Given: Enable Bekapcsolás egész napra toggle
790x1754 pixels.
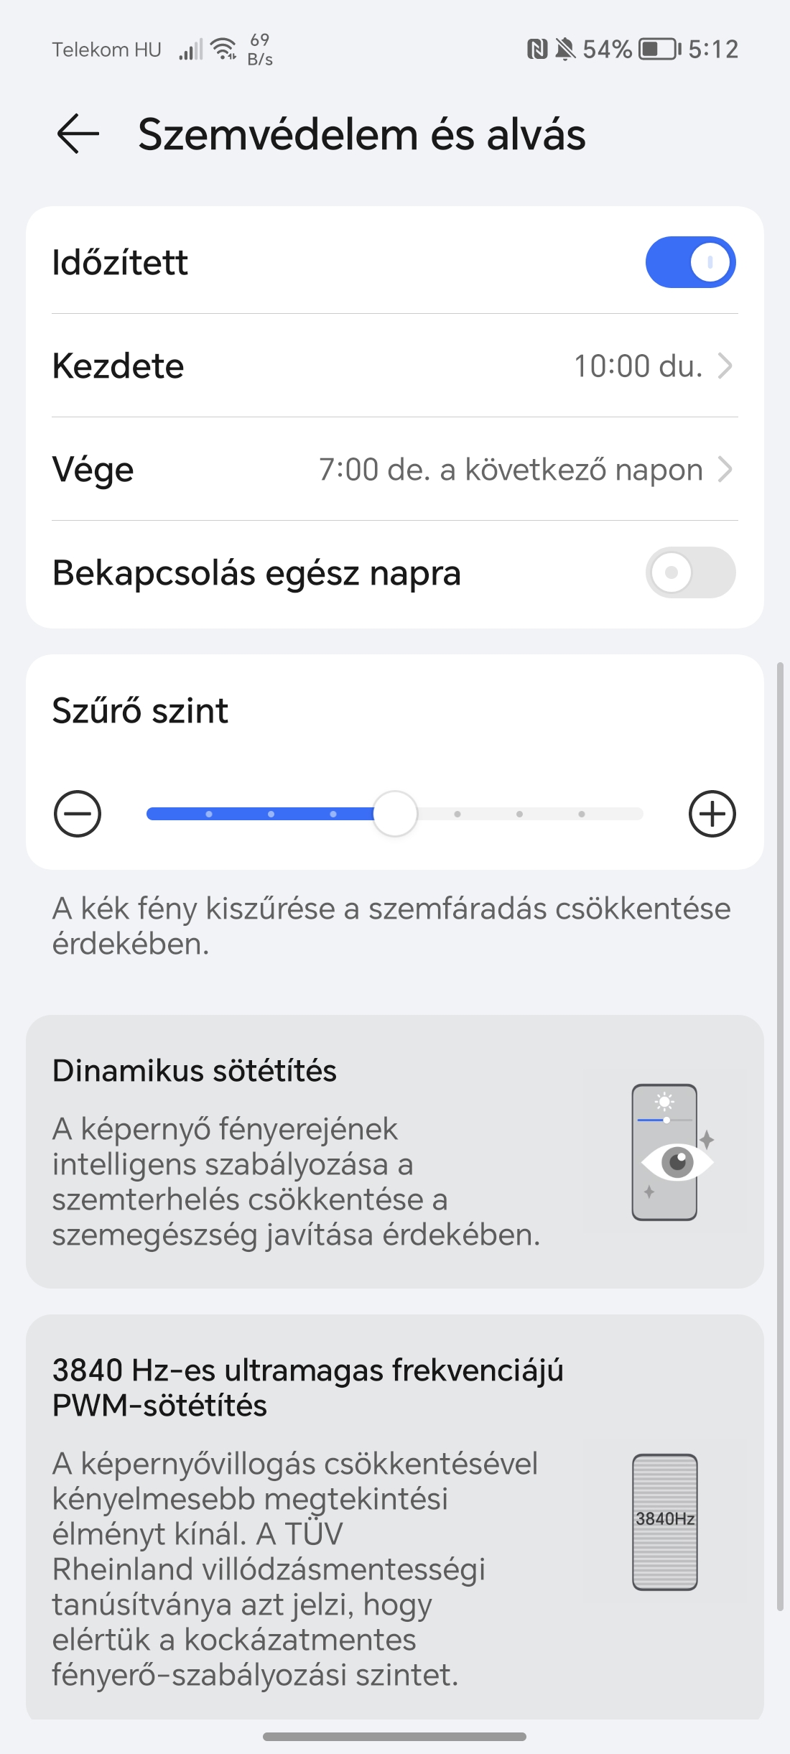Looking at the screenshot, I should pyautogui.click(x=690, y=572).
